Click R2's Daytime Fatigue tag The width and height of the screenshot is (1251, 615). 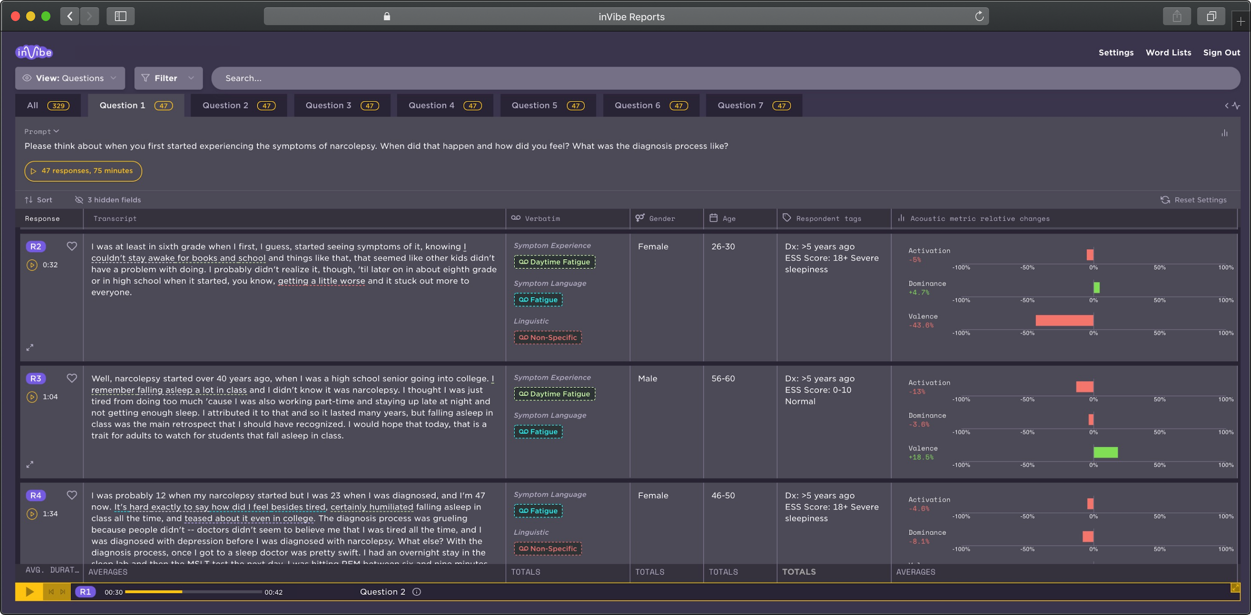pos(554,262)
